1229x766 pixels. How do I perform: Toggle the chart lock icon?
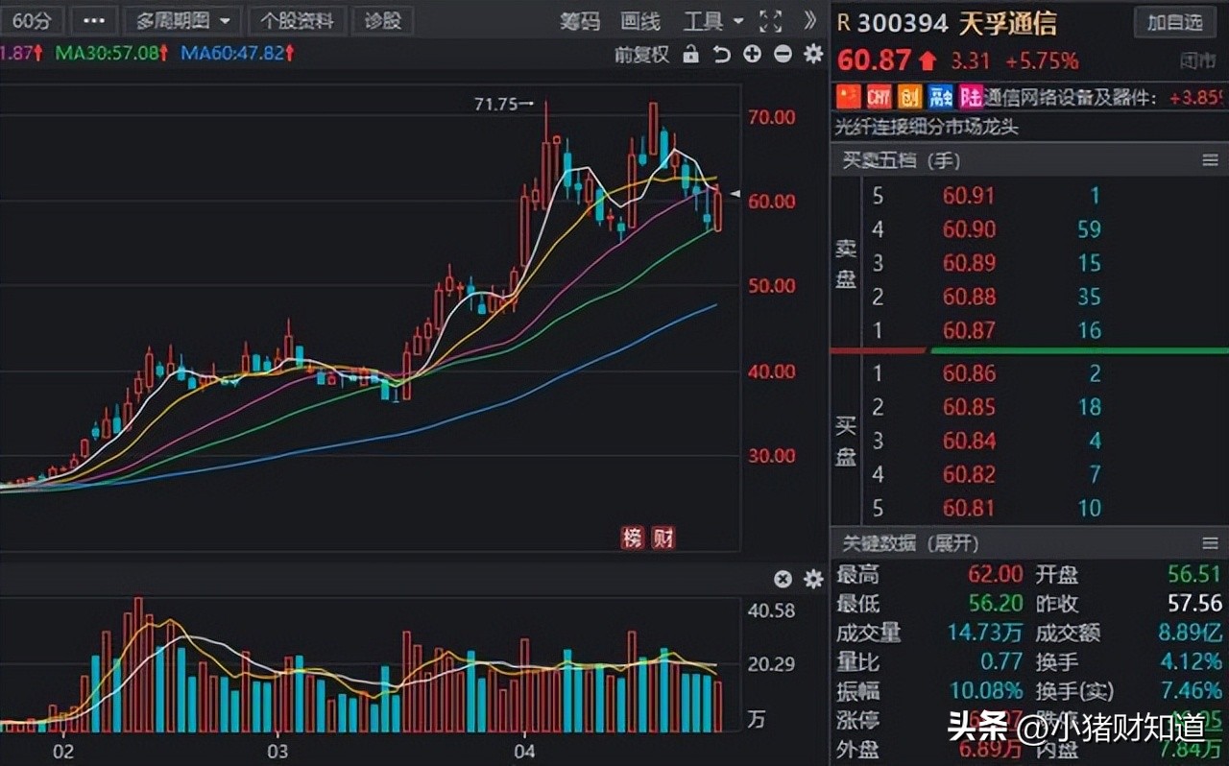click(693, 55)
